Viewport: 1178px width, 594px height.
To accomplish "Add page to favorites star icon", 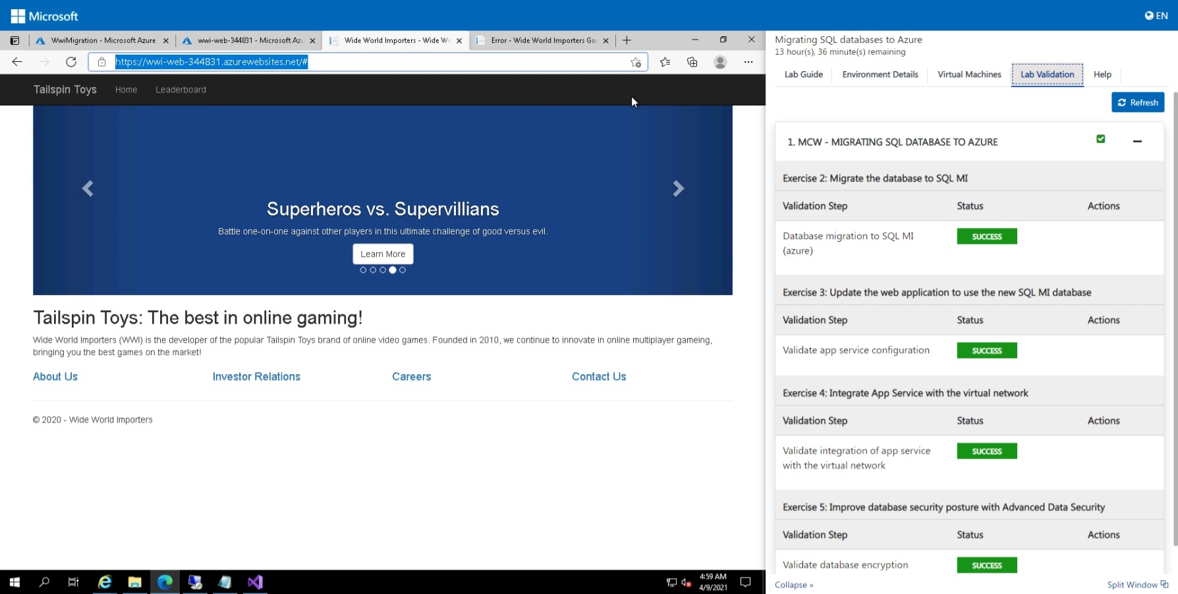I will (636, 62).
